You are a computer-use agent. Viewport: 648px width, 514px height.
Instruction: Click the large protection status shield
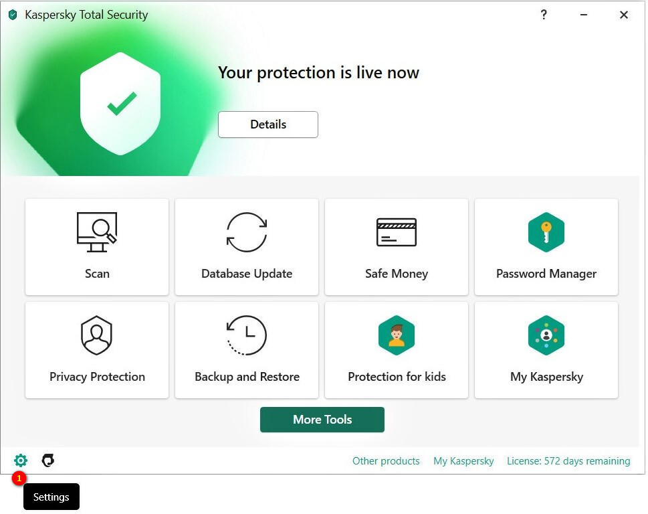coord(120,103)
